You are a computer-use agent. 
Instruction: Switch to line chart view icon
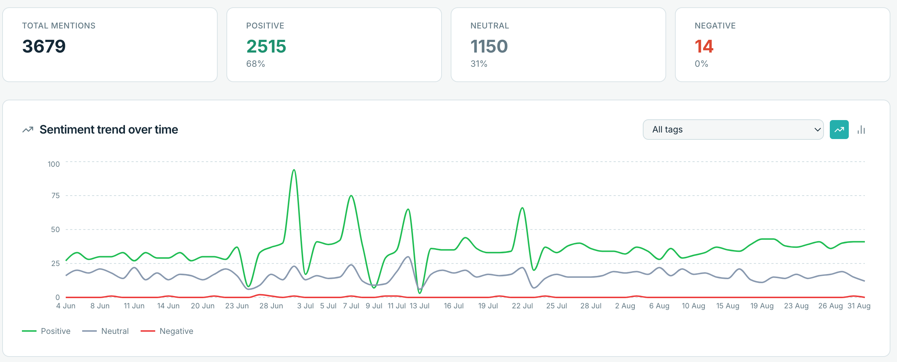[x=839, y=130]
